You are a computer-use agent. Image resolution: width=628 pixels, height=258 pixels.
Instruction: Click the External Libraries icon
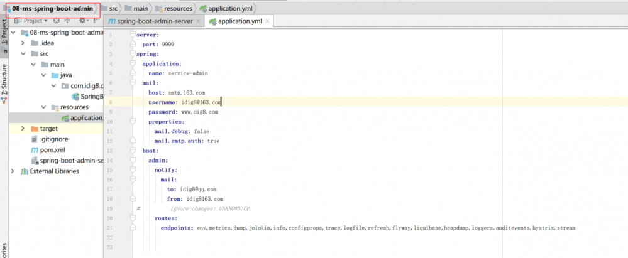pos(24,171)
